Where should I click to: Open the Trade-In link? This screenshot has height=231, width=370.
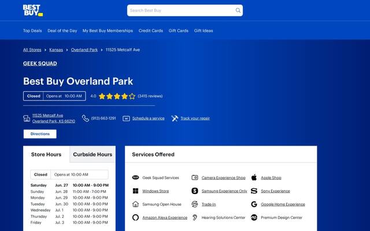click(x=209, y=204)
